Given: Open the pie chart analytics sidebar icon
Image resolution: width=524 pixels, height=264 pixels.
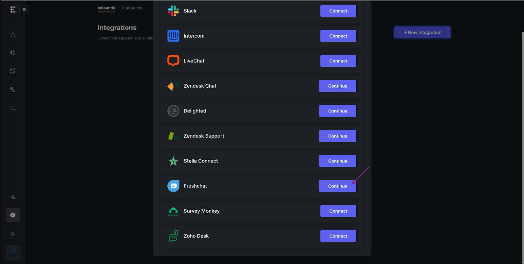Looking at the screenshot, I should pyautogui.click(x=13, y=53).
